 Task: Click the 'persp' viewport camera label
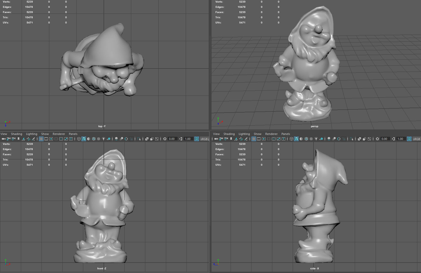point(314,126)
